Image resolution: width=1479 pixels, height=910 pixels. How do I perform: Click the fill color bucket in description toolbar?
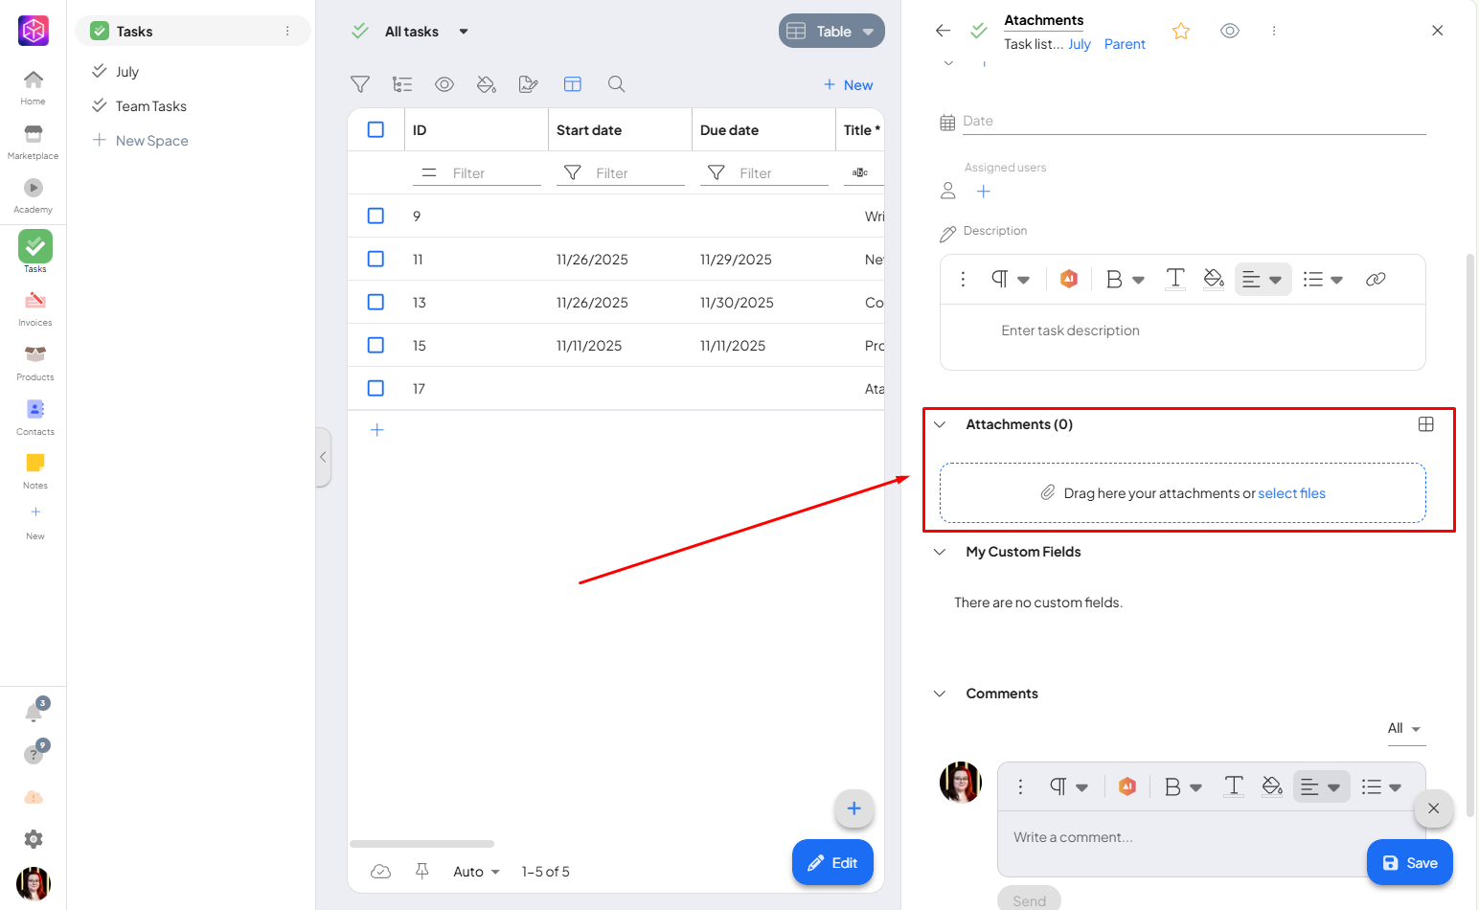point(1214,279)
